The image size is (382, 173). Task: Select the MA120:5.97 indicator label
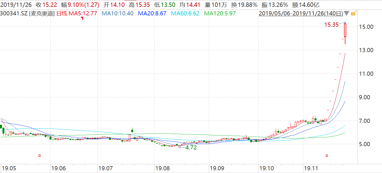click(x=220, y=13)
